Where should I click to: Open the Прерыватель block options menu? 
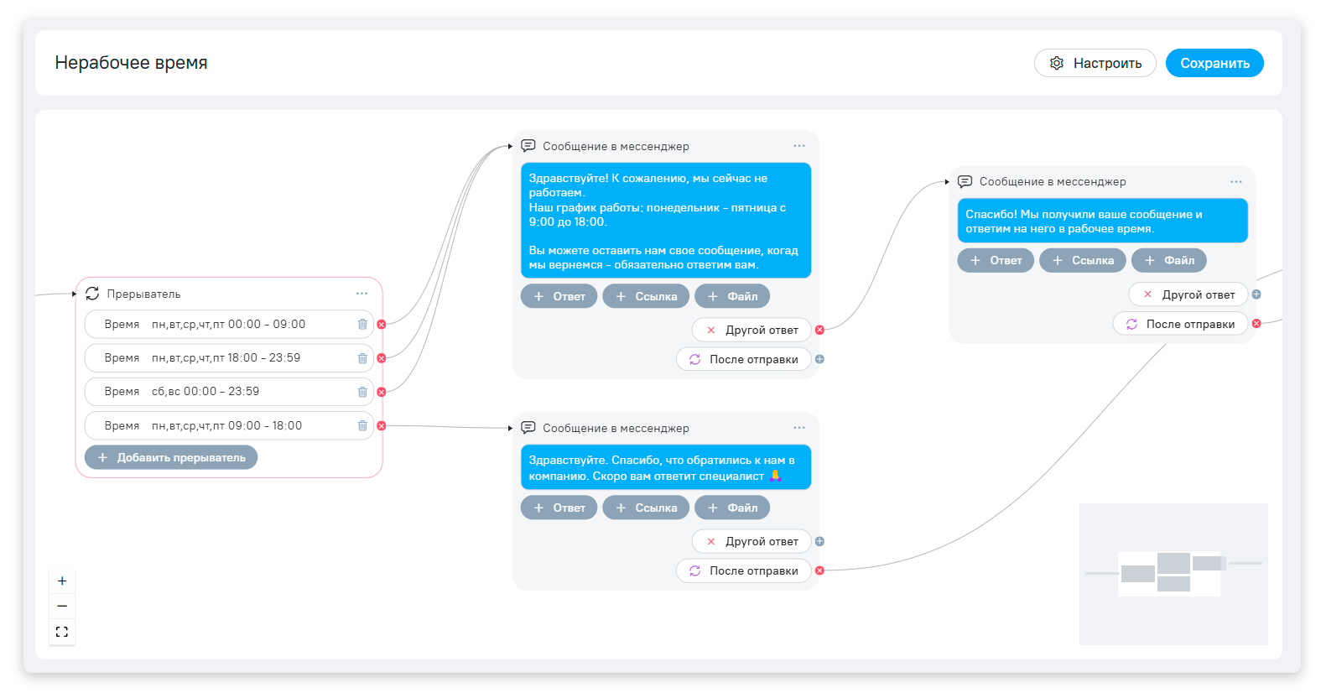361,294
